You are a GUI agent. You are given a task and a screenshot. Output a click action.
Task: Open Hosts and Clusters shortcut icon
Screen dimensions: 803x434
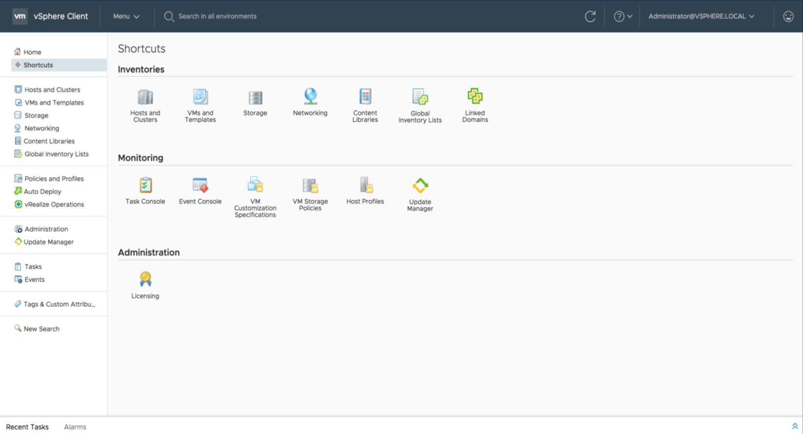pos(145,97)
